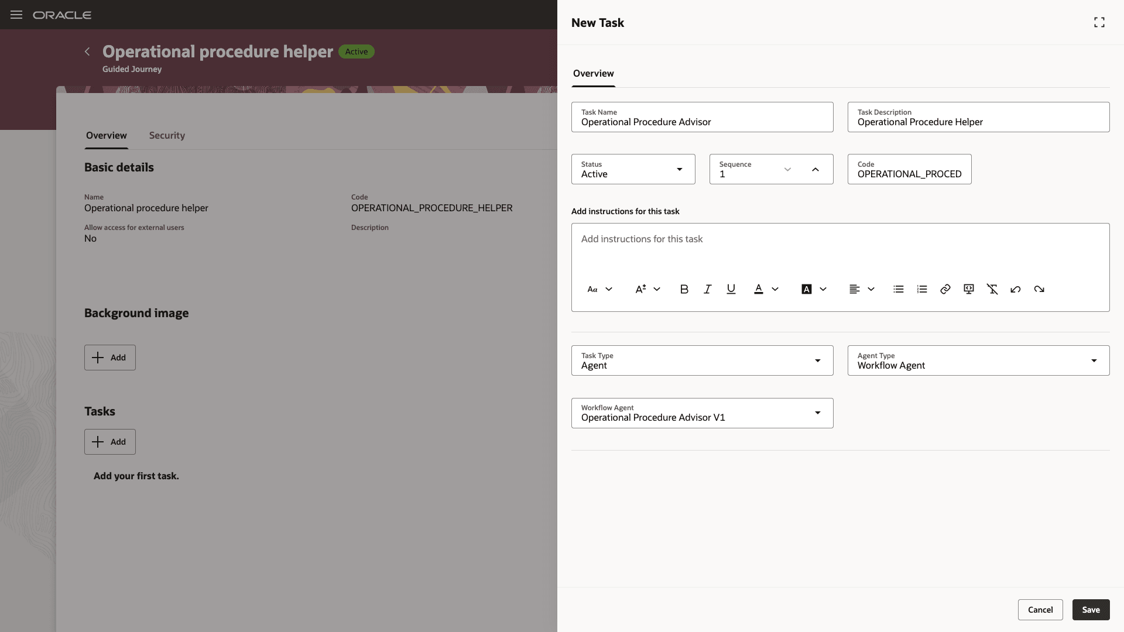Switch to the Security tab

coord(166,135)
